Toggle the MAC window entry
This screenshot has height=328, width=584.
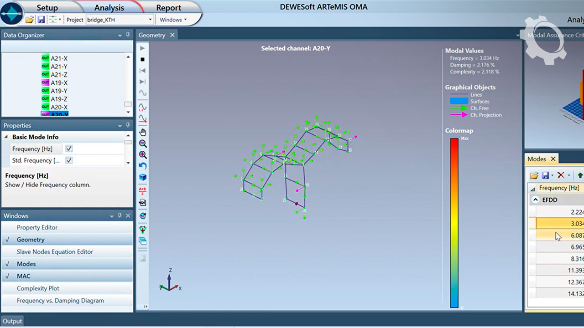coord(23,276)
